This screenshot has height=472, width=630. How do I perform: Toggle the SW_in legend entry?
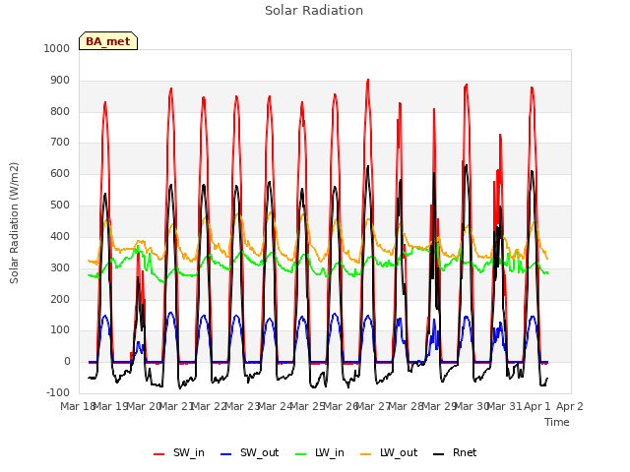(x=179, y=453)
